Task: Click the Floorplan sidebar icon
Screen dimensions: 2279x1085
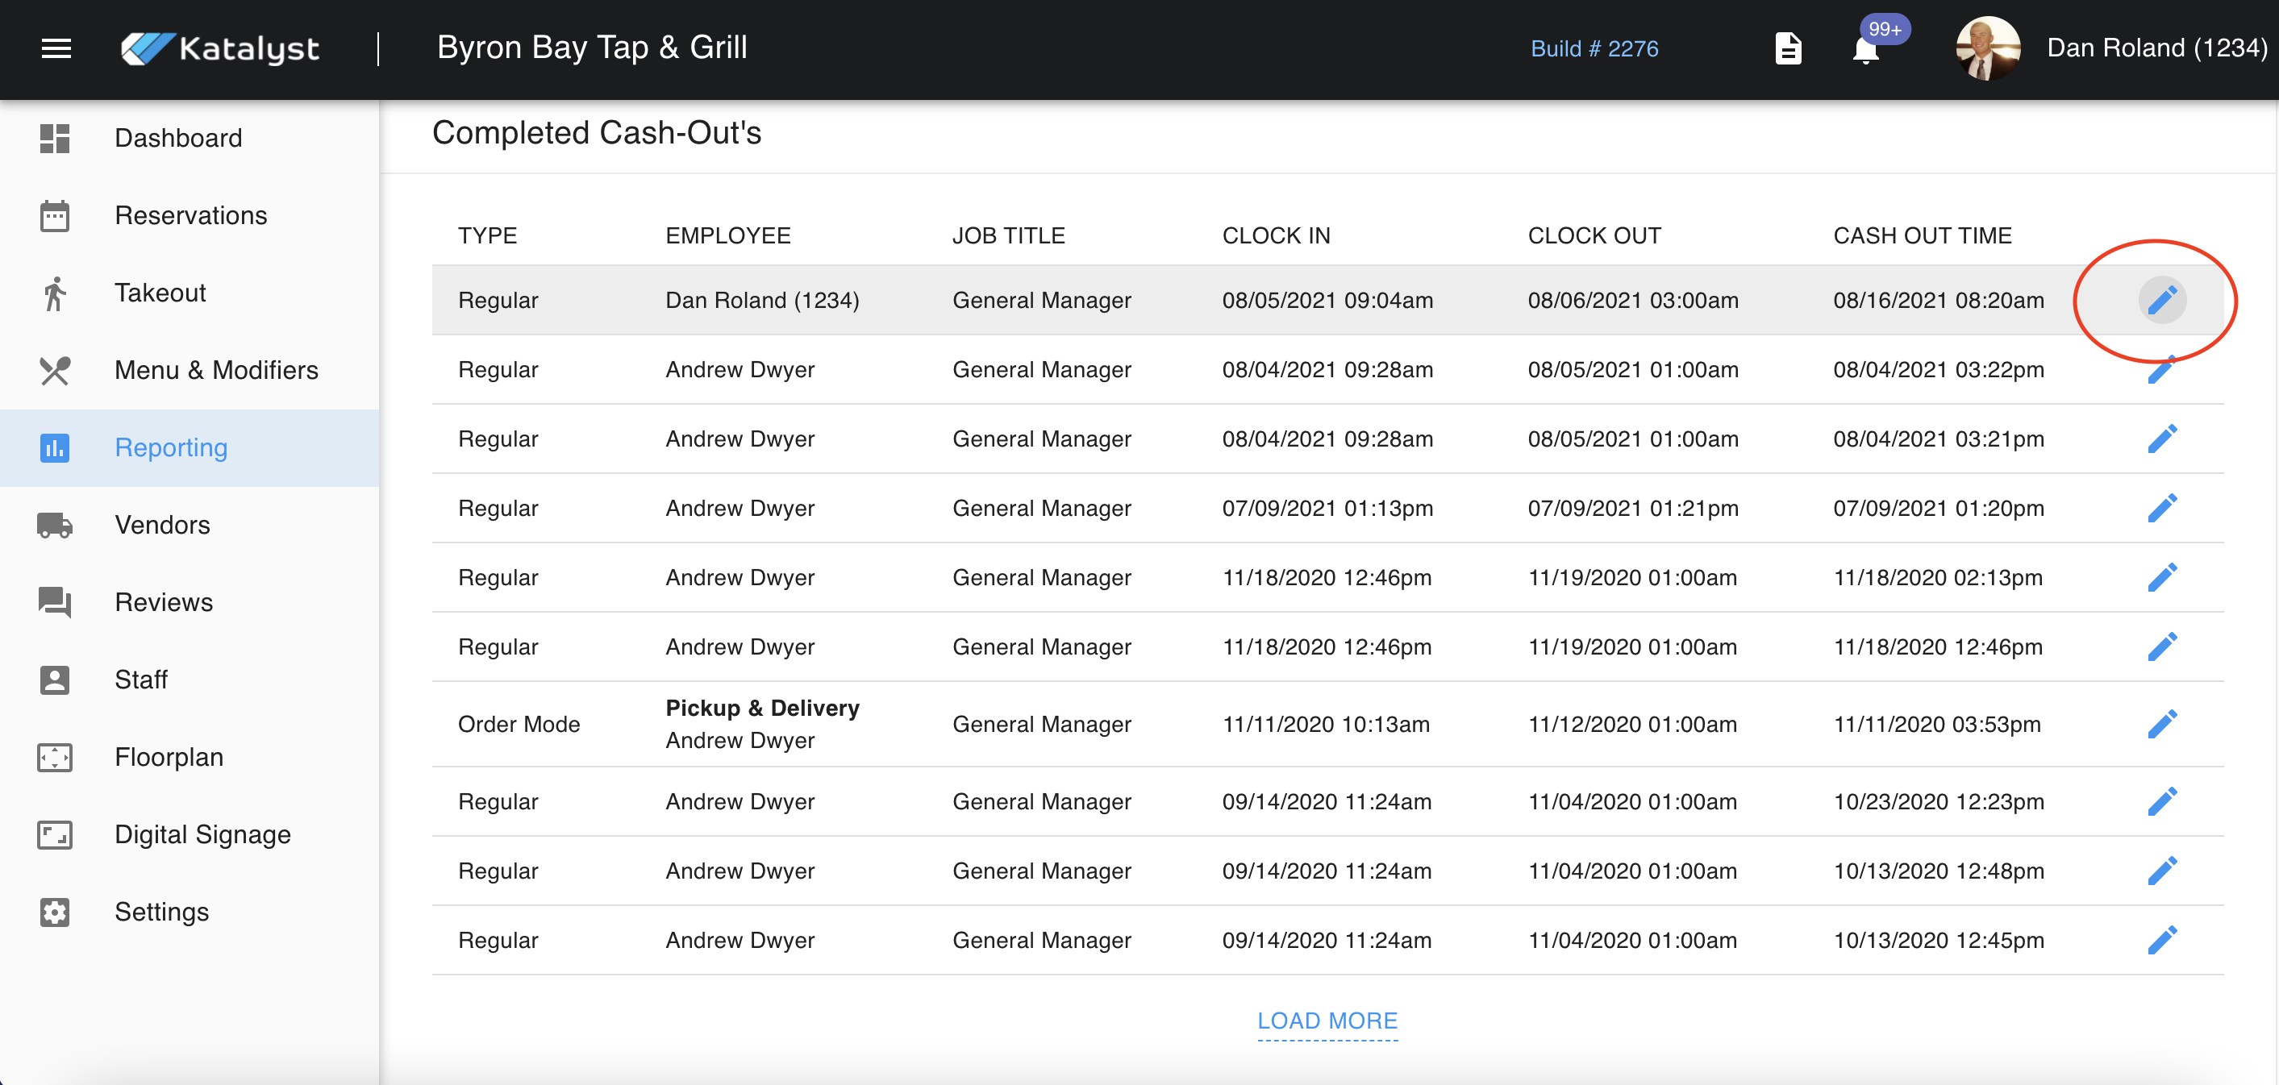Action: (x=55, y=757)
